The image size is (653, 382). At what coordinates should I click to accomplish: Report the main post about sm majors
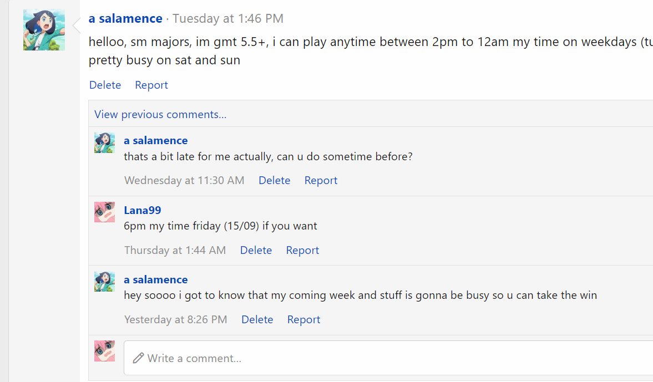tap(151, 85)
